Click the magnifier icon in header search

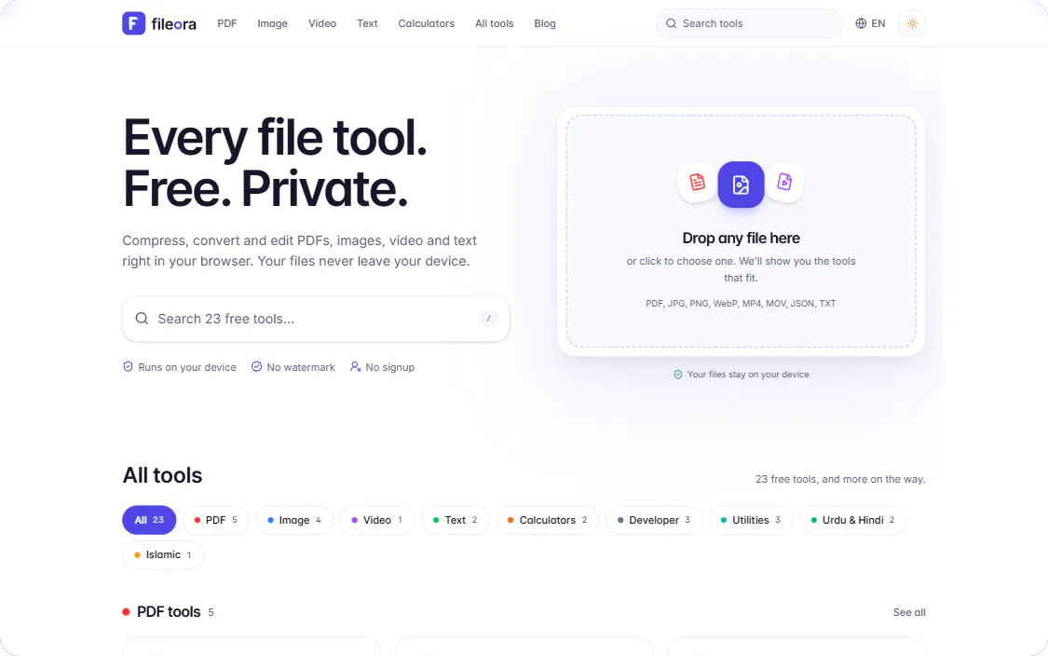point(671,23)
